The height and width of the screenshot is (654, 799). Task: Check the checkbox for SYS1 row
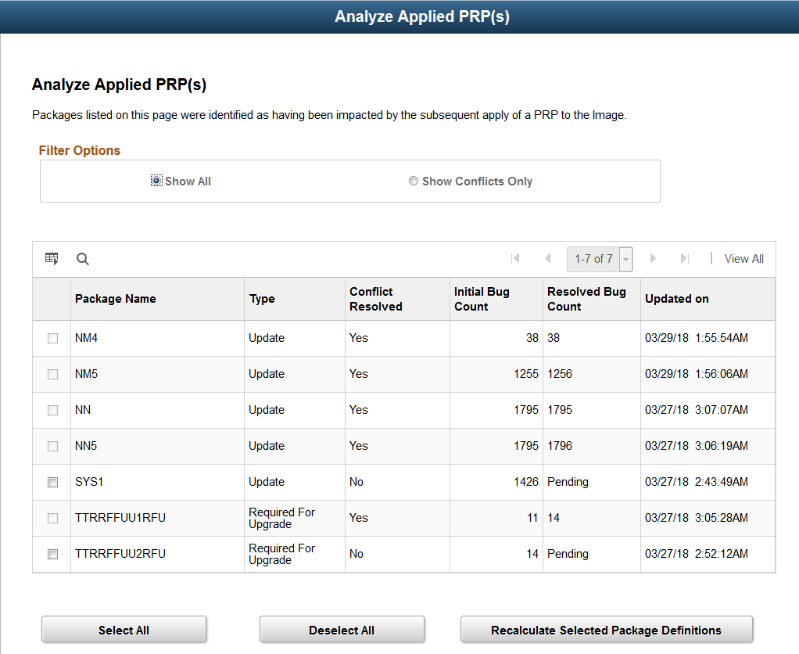pyautogui.click(x=52, y=482)
